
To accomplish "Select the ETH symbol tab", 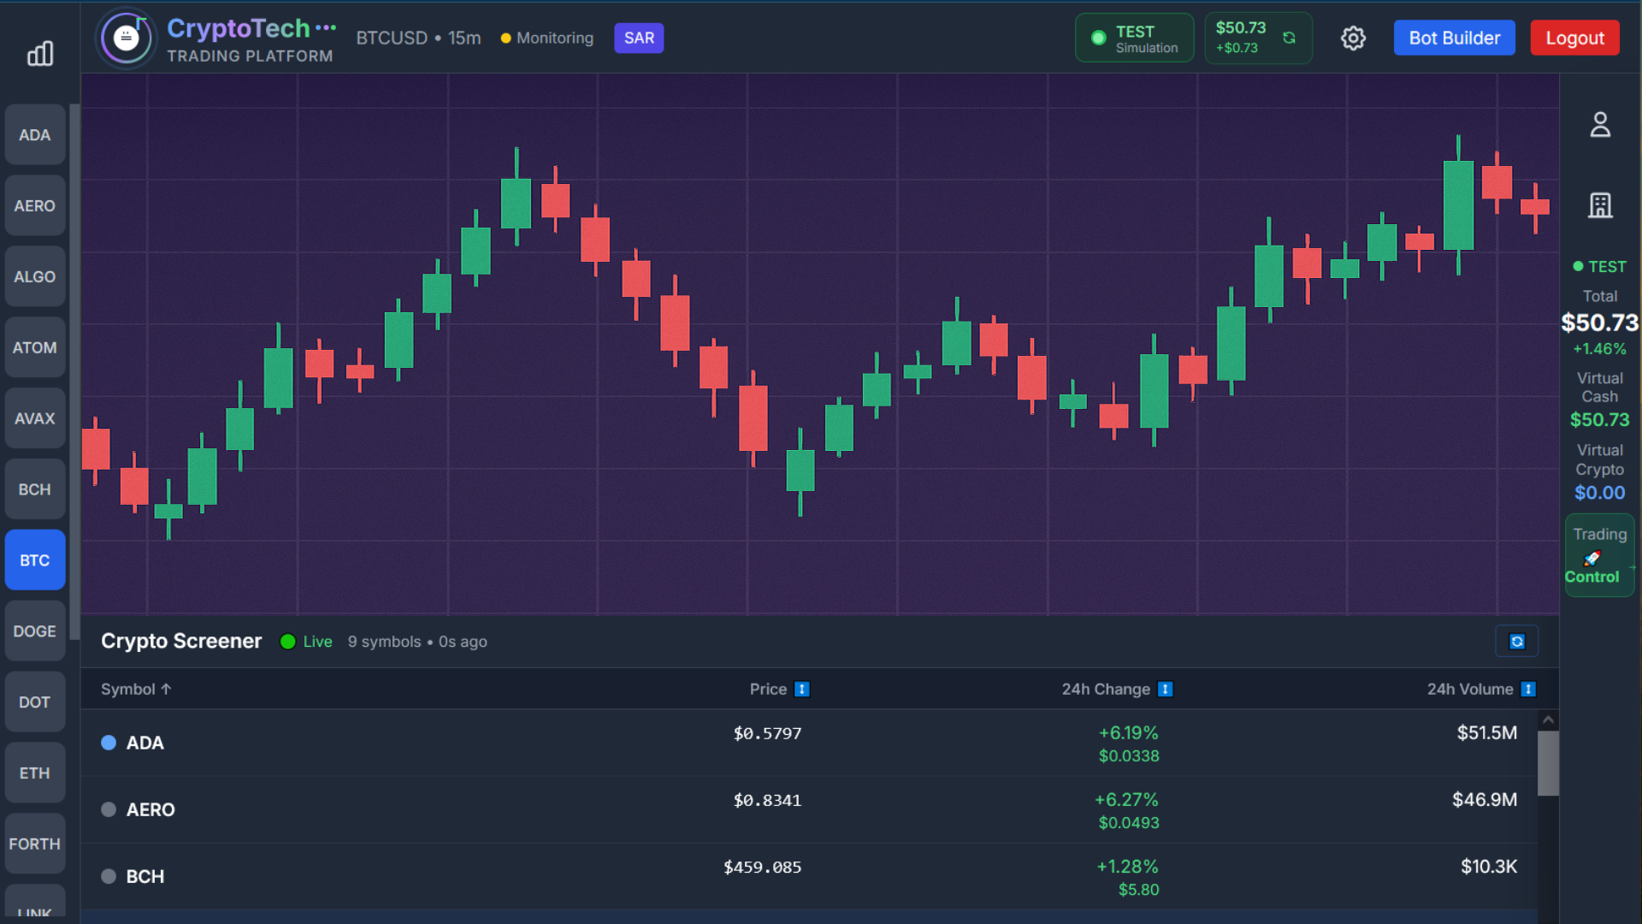I will [x=35, y=773].
